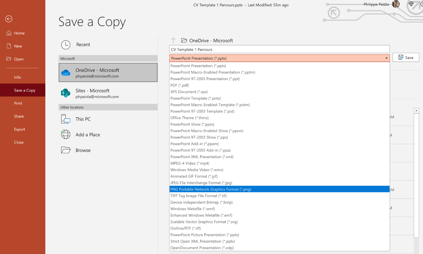Viewport: 423px width, 254px height.
Task: Pick first list entry PowerPoint Presentation (*.pptx)
Action: (x=279, y=66)
